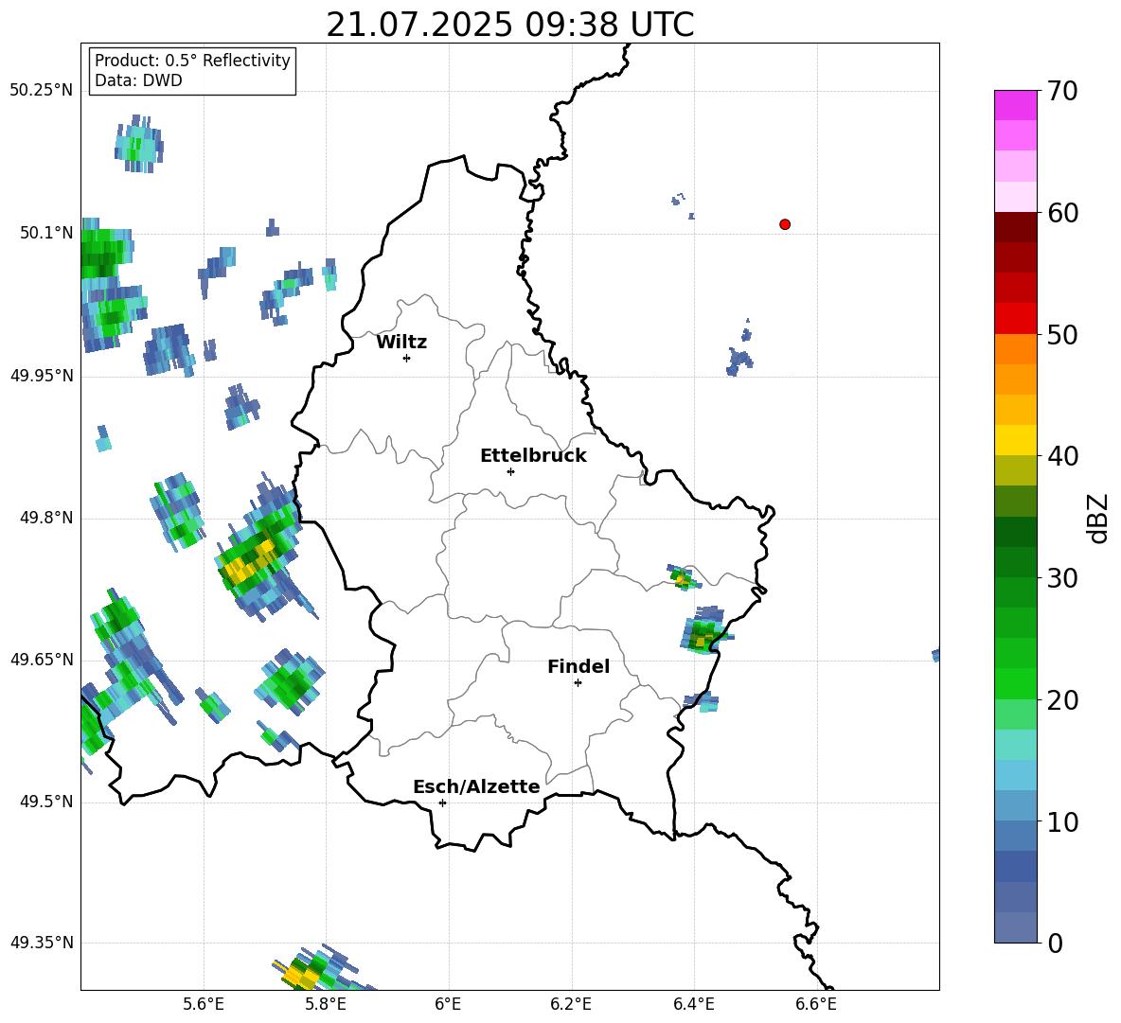
Task: Click the 5.6°E longitude label
Action: click(x=204, y=1004)
